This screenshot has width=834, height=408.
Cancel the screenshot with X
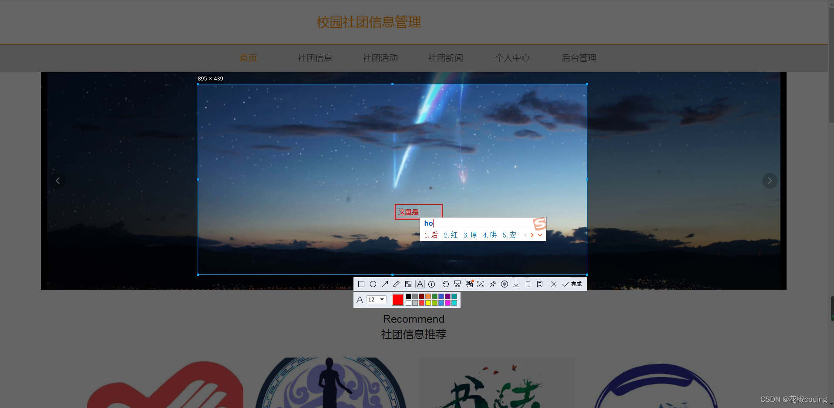tap(553, 284)
